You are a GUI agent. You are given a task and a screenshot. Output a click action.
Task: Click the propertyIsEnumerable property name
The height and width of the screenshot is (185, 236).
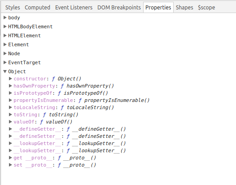click(44, 100)
